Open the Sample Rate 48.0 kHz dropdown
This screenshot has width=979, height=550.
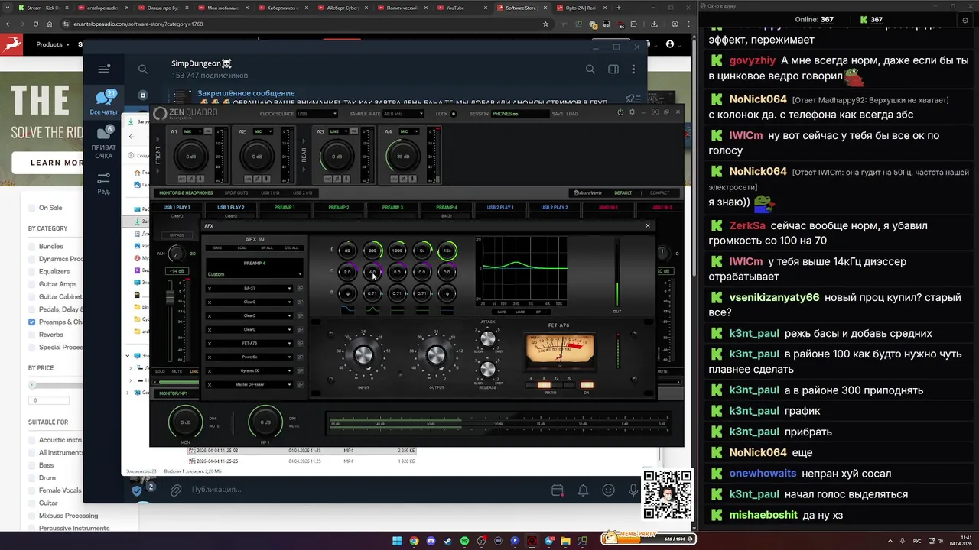pos(403,114)
